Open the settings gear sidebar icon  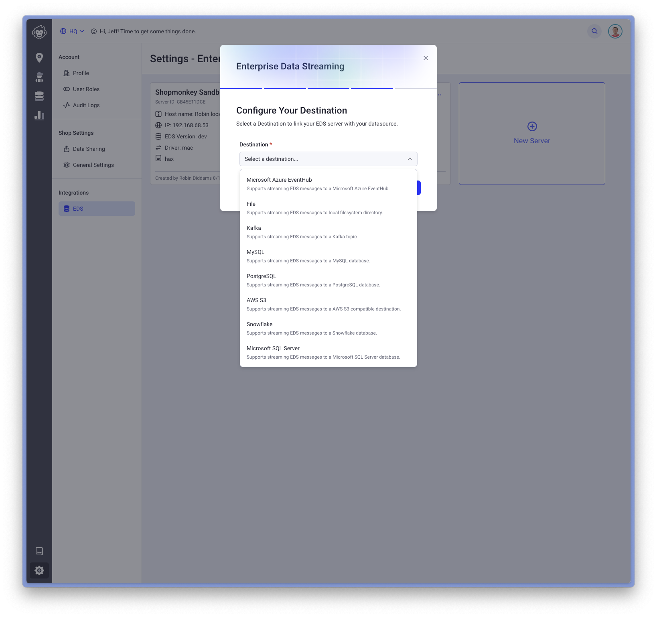[x=39, y=570]
